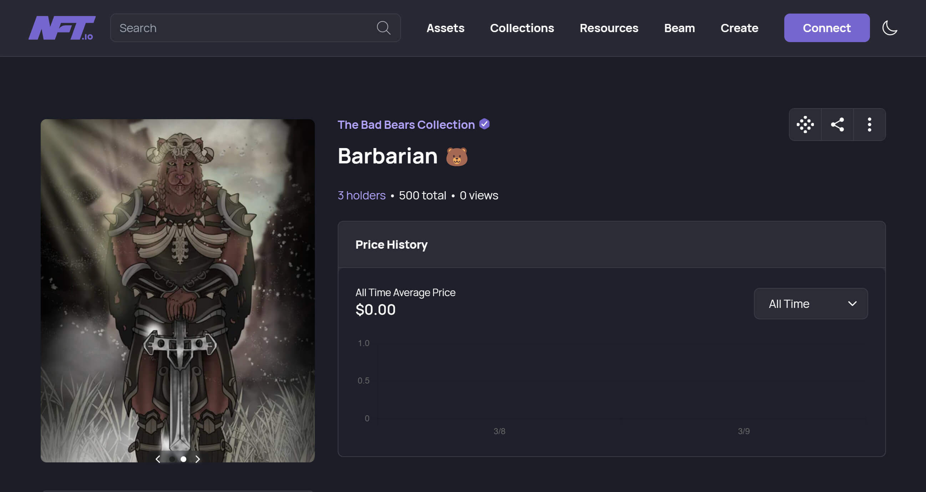Screen dimensions: 926x492
Task: Open the share options for Barbarian
Action: pos(837,125)
